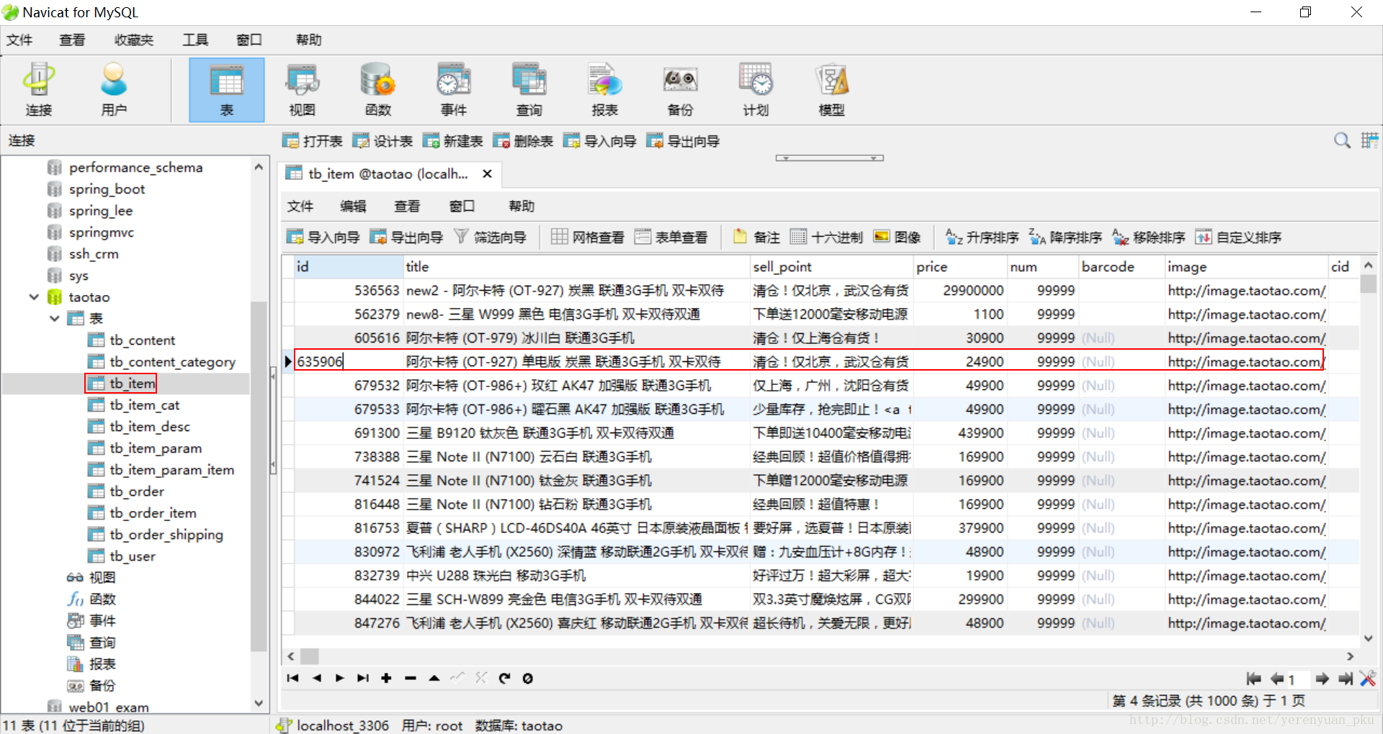Click the search magnifier icon
Viewport: 1383px width, 734px height.
(1342, 140)
